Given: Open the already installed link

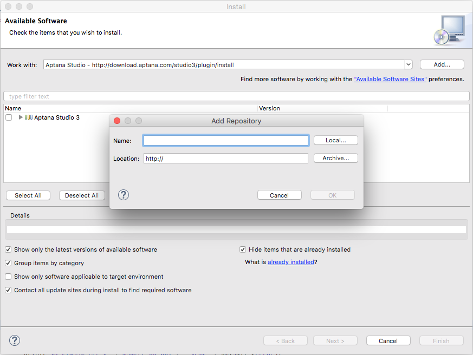Looking at the screenshot, I should [x=291, y=262].
